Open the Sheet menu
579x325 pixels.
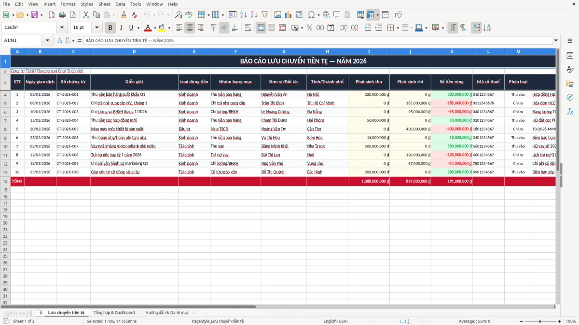click(104, 4)
